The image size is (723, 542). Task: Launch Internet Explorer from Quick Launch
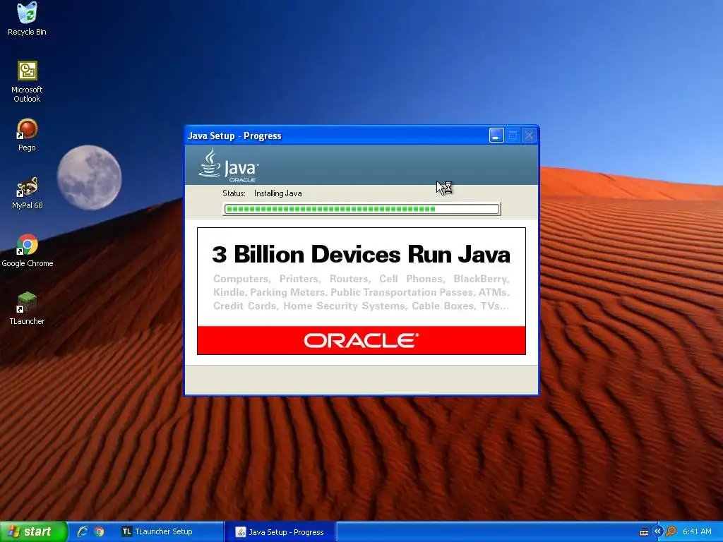point(83,531)
